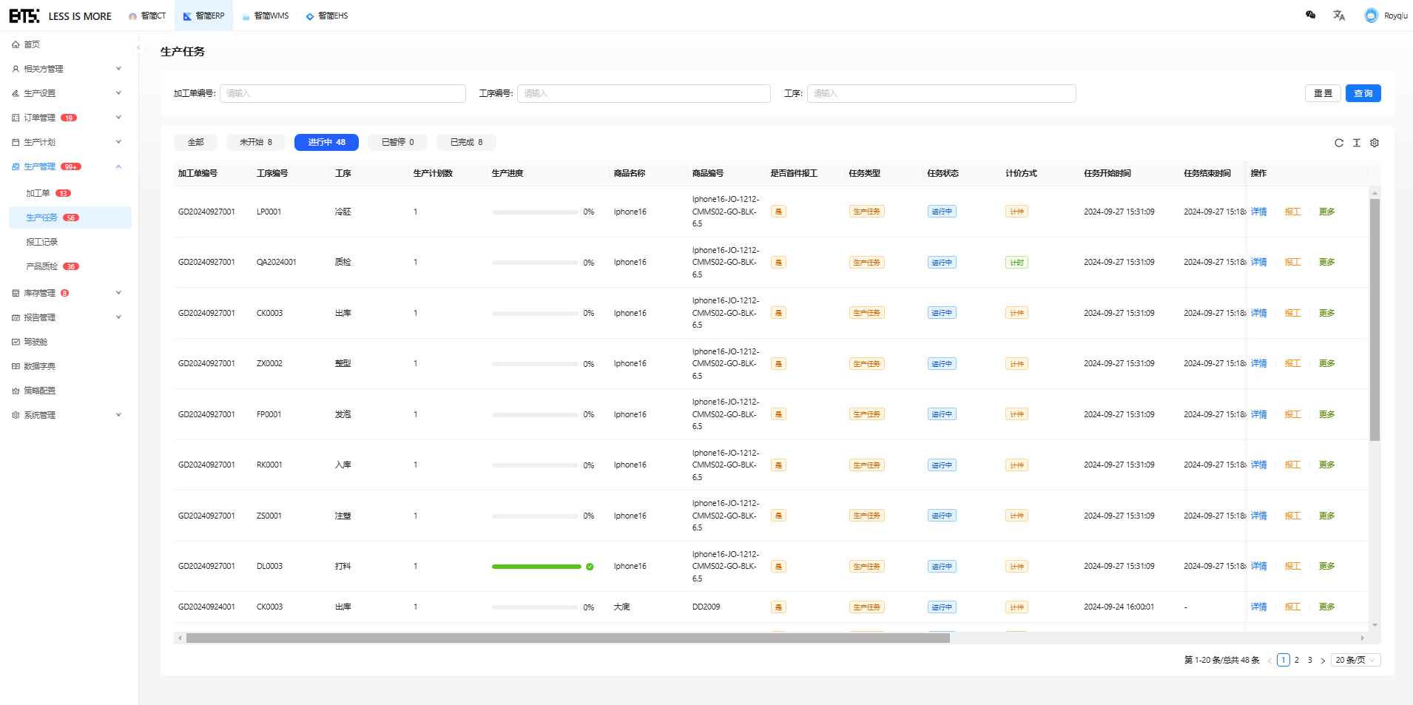Go to next page arrow
1413x705 pixels.
click(1323, 661)
